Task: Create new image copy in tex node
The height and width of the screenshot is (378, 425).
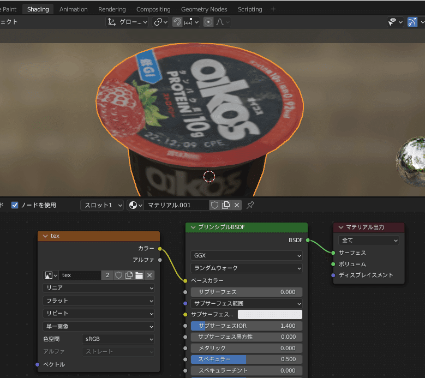Action: click(x=129, y=275)
